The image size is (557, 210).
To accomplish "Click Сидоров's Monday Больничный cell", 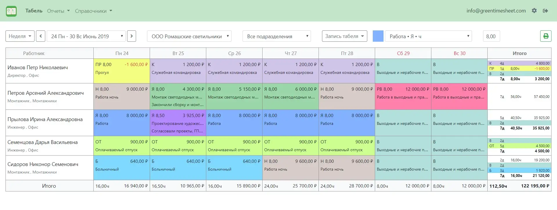I will pos(122,168).
